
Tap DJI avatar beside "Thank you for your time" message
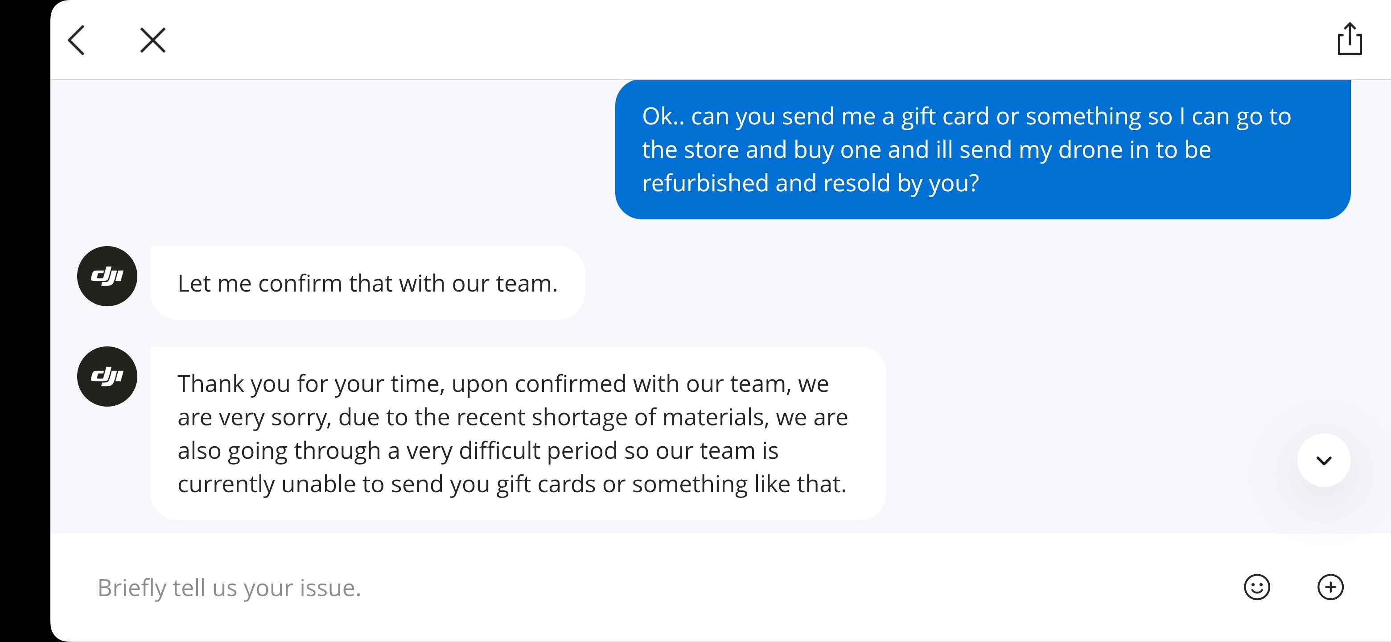pyautogui.click(x=107, y=376)
